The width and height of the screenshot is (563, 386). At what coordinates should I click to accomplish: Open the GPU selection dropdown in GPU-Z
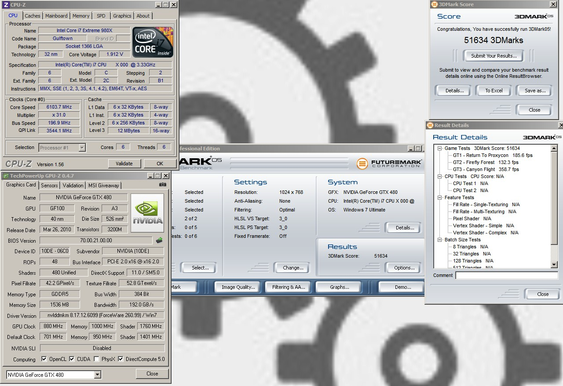point(98,375)
